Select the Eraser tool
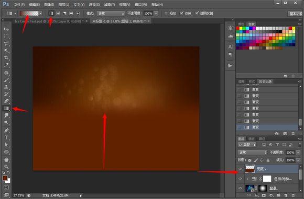Screen dimensions: 304x199 click(x=6, y=101)
